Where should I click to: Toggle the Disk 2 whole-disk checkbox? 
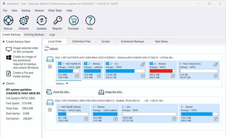pyautogui.click(x=50, y=110)
